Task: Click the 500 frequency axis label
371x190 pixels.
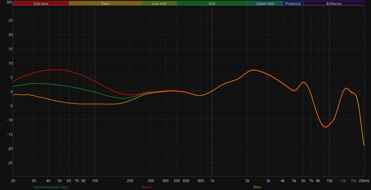Action: [177, 181]
